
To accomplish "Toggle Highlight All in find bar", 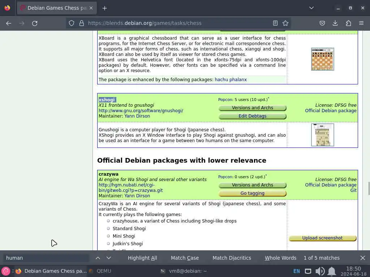I will click(142, 258).
